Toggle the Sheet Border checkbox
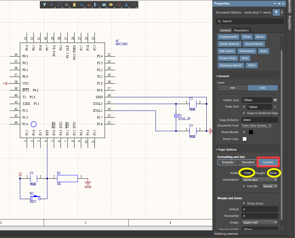This screenshot has width=295, height=238. tap(244, 132)
